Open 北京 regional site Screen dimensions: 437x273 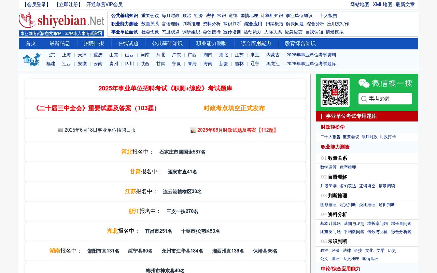coord(51,55)
